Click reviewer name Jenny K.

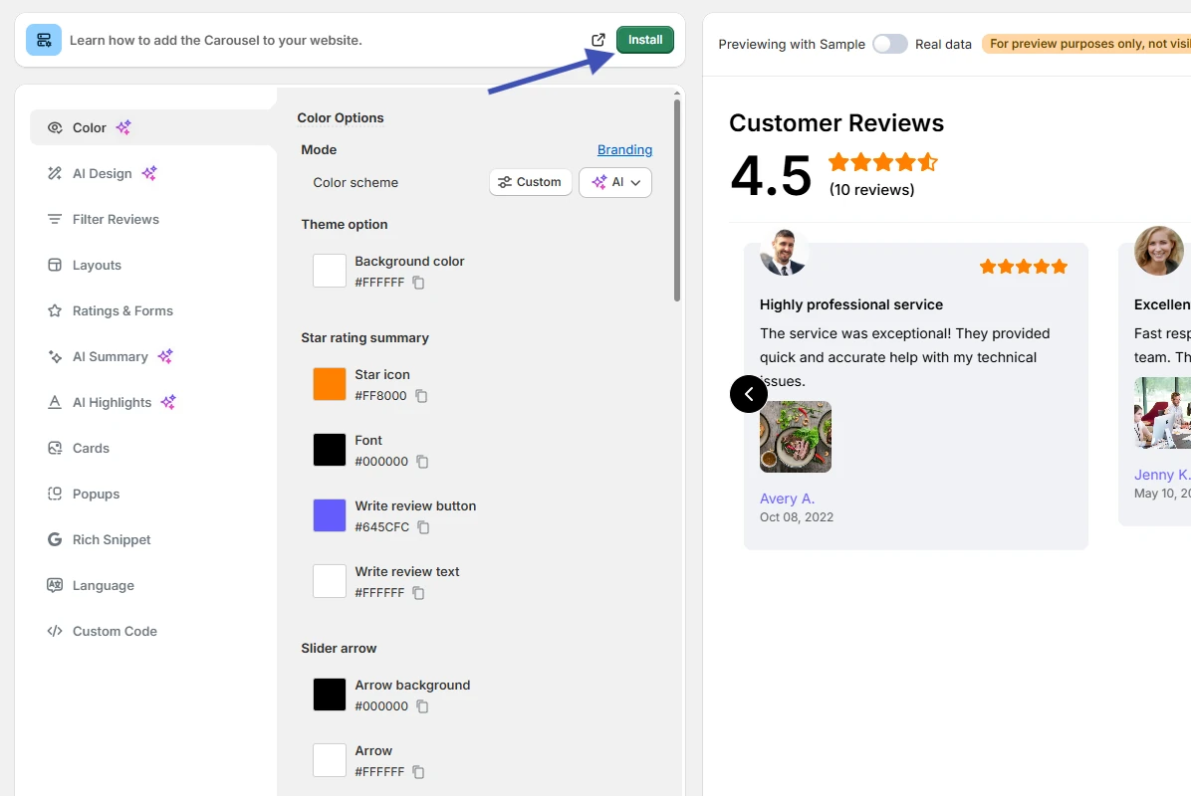coord(1162,475)
